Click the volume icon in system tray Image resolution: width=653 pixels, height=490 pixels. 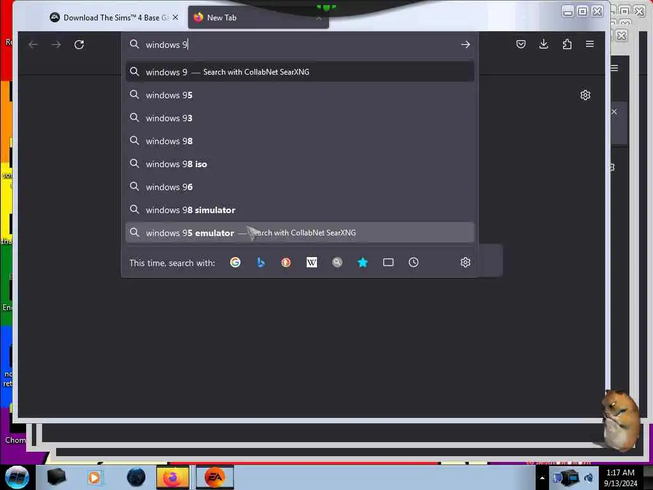589,478
